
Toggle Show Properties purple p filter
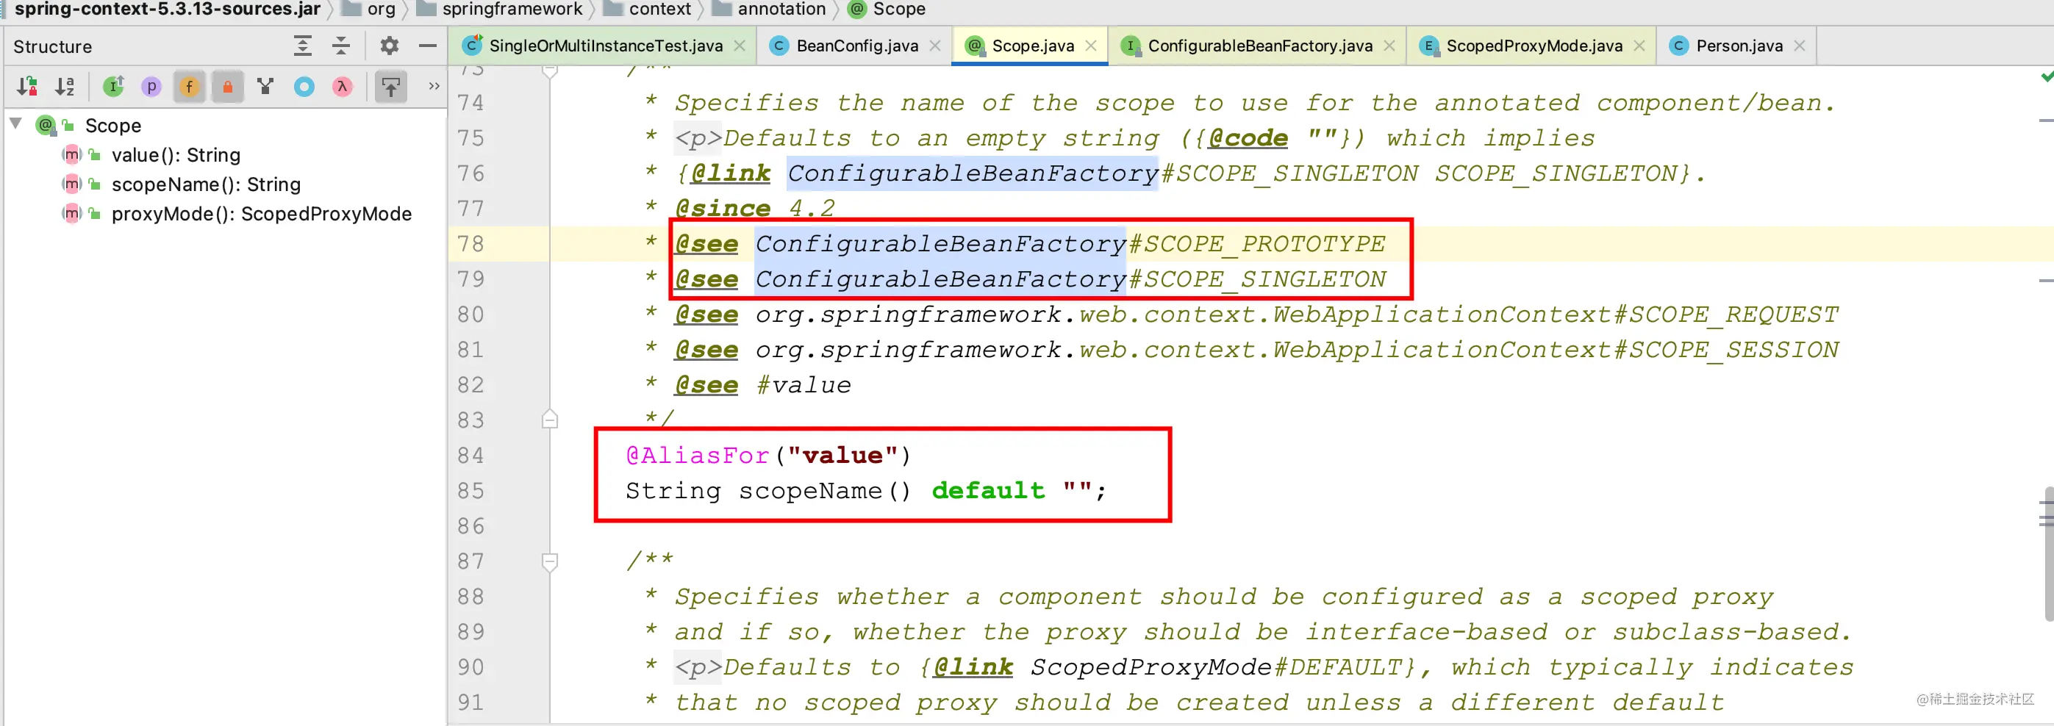[151, 86]
